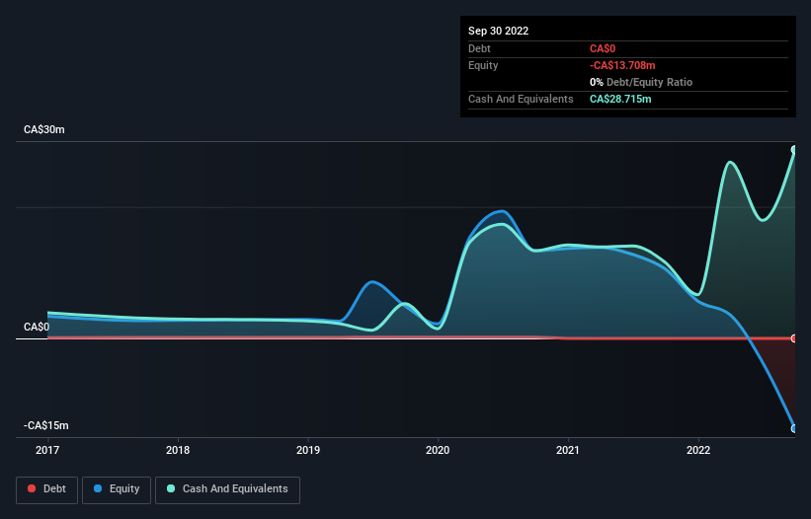Click the CA$30m y-axis label
This screenshot has width=811, height=519.
click(x=44, y=129)
